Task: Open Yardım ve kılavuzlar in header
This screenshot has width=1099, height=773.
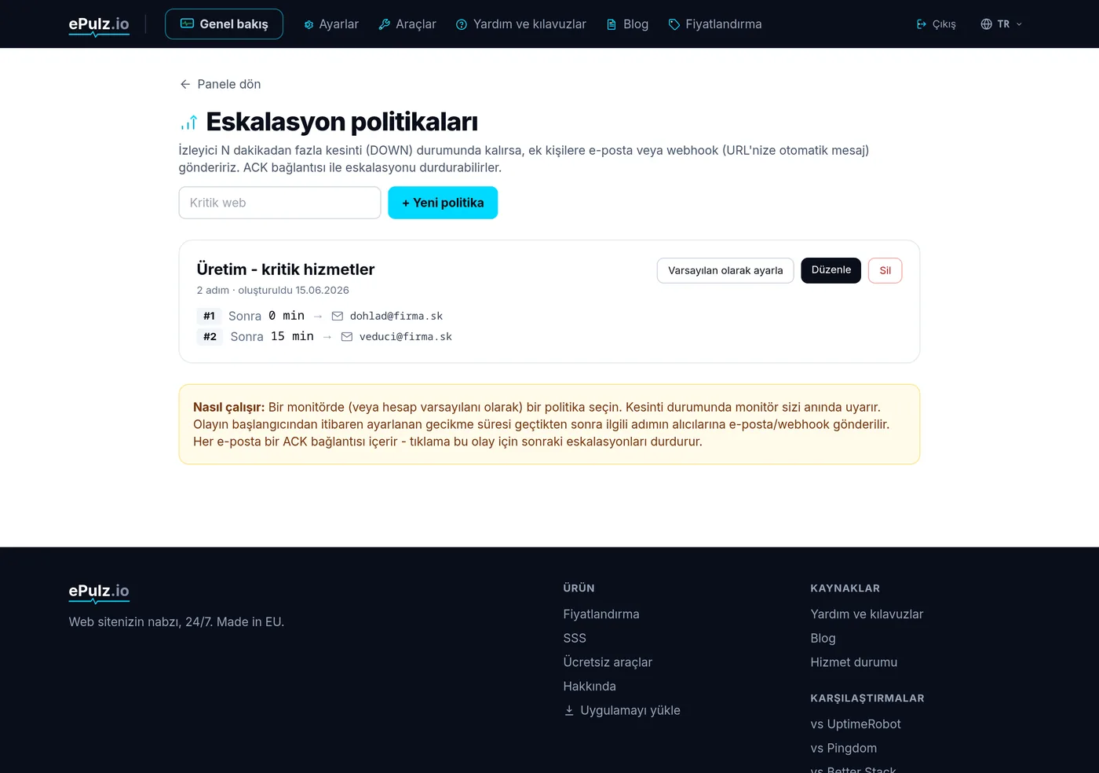Action: point(520,24)
